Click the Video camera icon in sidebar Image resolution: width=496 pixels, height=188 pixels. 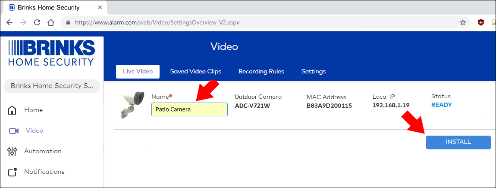tap(14, 130)
